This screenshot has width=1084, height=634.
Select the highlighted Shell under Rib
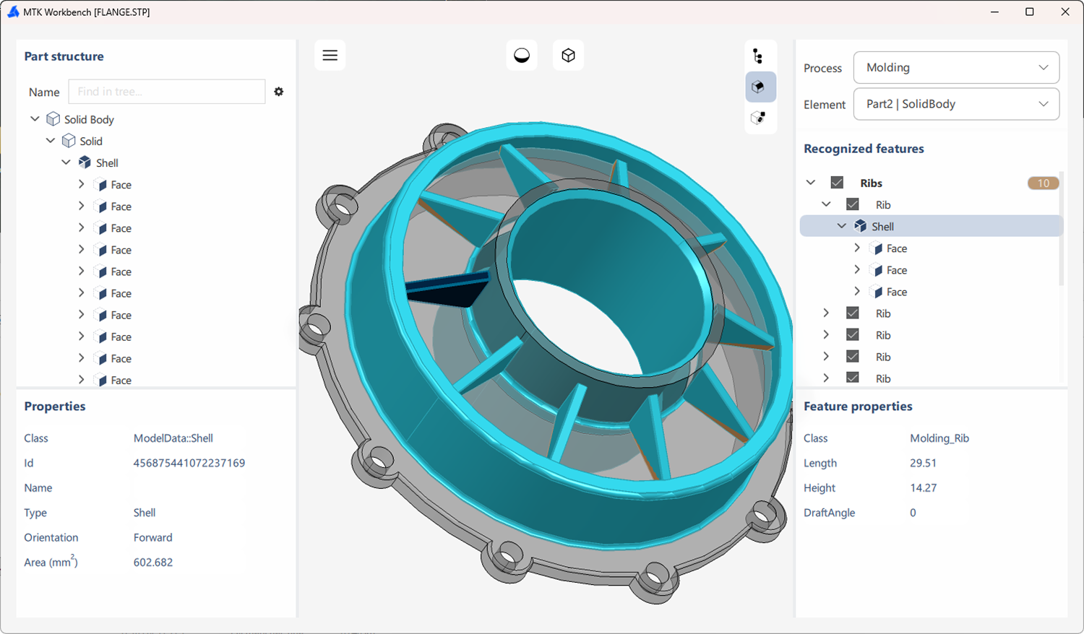(x=883, y=225)
